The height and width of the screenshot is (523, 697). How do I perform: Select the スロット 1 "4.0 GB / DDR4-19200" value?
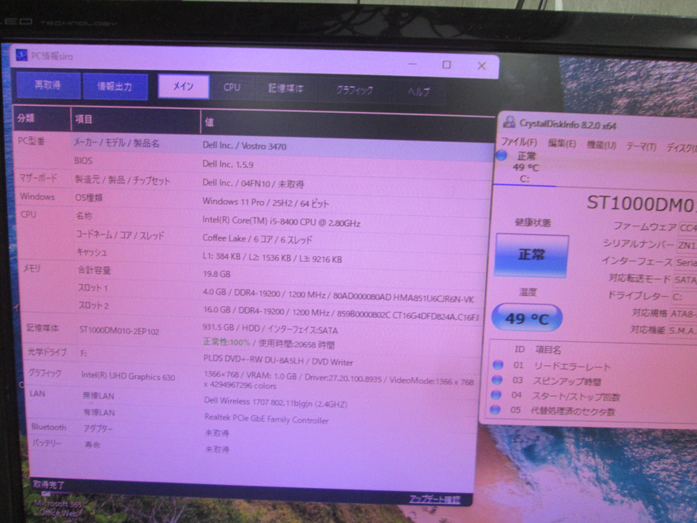(x=338, y=295)
